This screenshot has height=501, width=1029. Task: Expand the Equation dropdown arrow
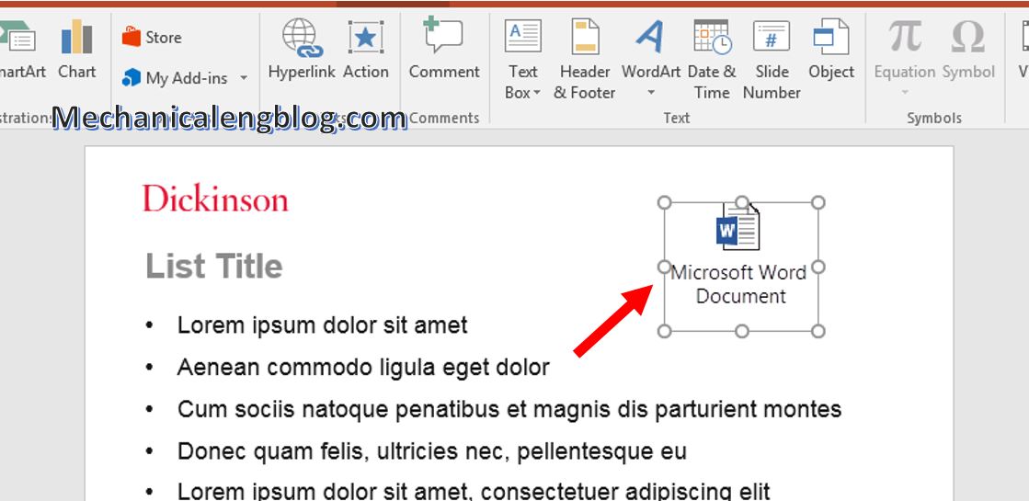pos(905,93)
